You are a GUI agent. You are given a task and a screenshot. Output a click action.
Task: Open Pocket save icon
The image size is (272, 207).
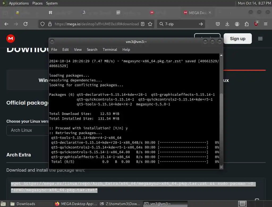point(218,24)
